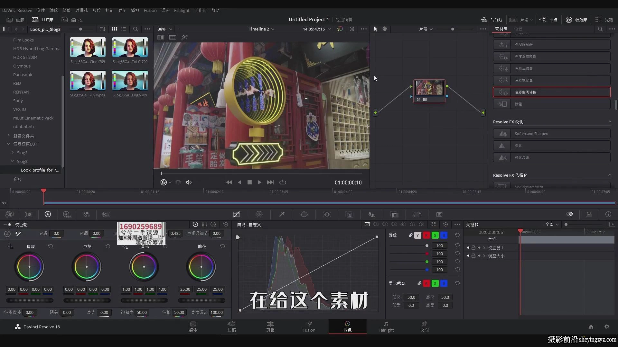The image size is (618, 347).
Task: Switch to the Fairlight page tab
Action: [386, 326]
